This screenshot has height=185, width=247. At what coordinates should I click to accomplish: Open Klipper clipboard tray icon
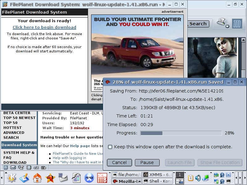[x=190, y=178]
